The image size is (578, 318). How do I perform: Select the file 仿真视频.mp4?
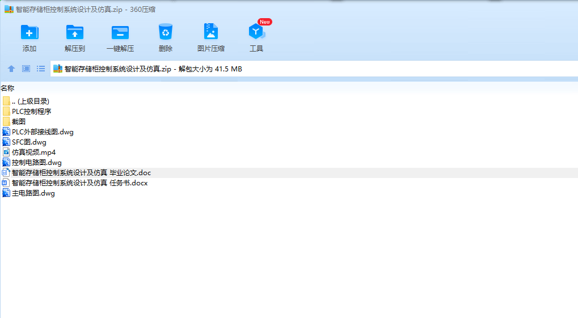click(33, 152)
